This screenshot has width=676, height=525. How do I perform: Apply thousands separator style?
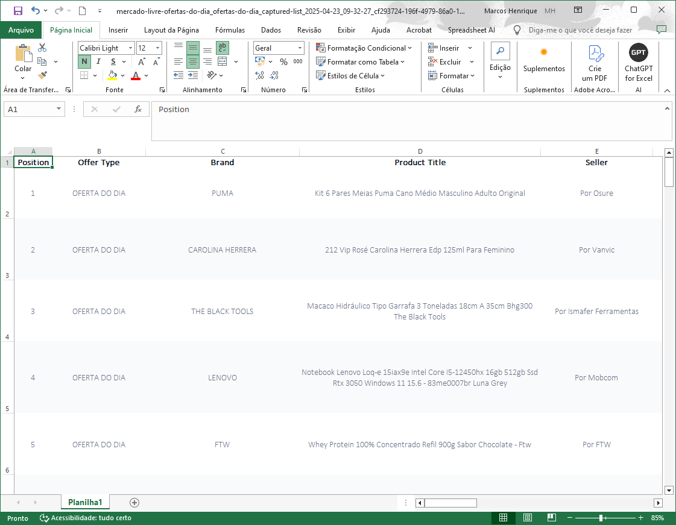pos(298,61)
